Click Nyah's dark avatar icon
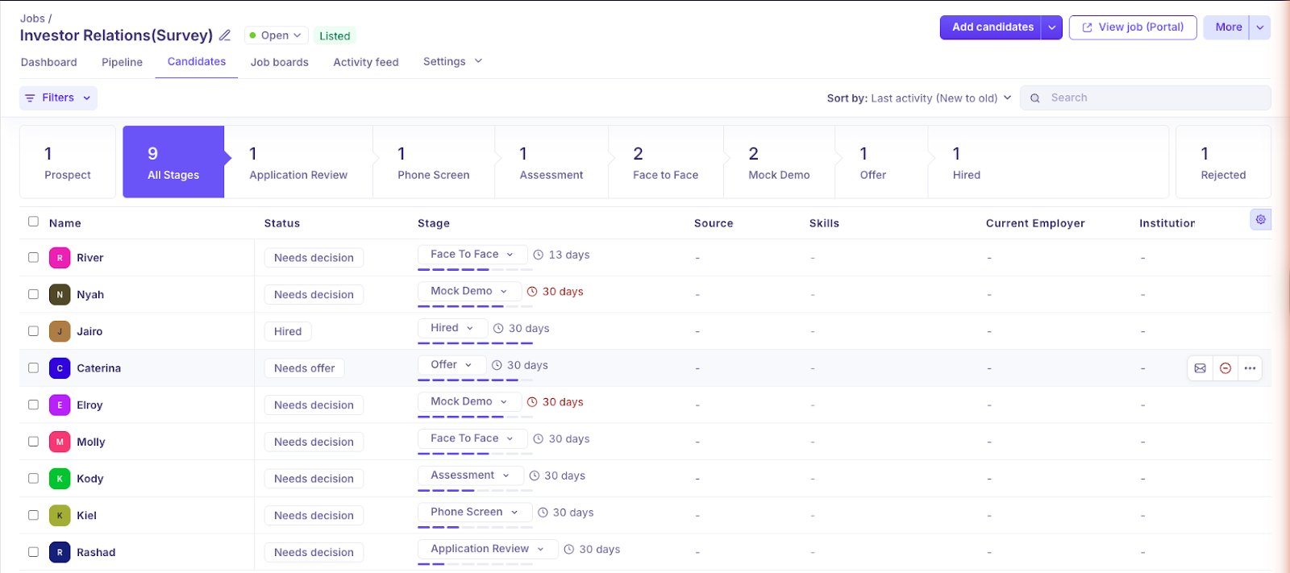Screen dimensions: 1290x573 [x=60, y=295]
